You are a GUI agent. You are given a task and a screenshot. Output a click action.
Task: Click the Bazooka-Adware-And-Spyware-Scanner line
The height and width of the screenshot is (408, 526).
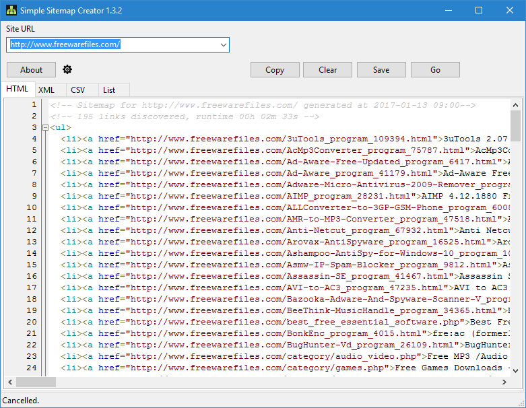coord(285,299)
